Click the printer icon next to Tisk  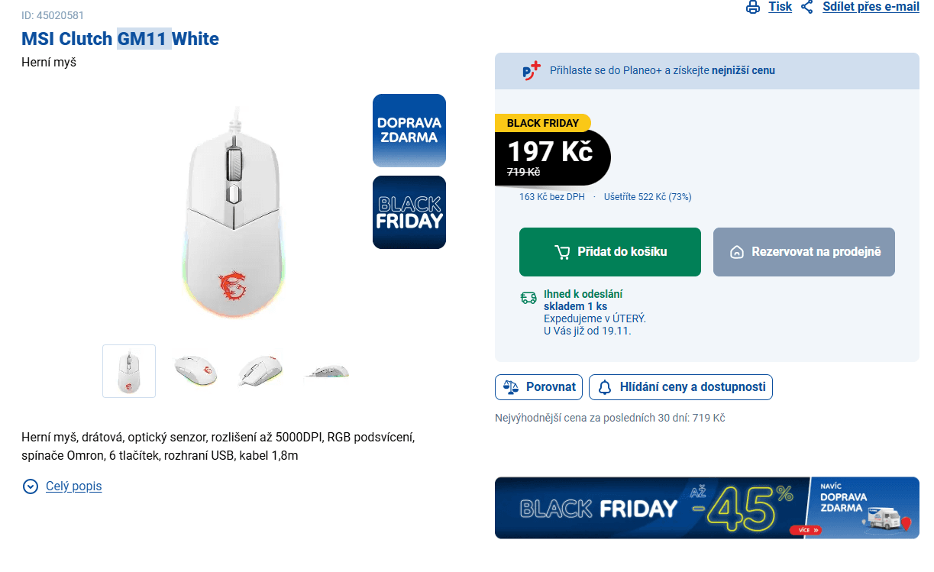click(x=753, y=7)
